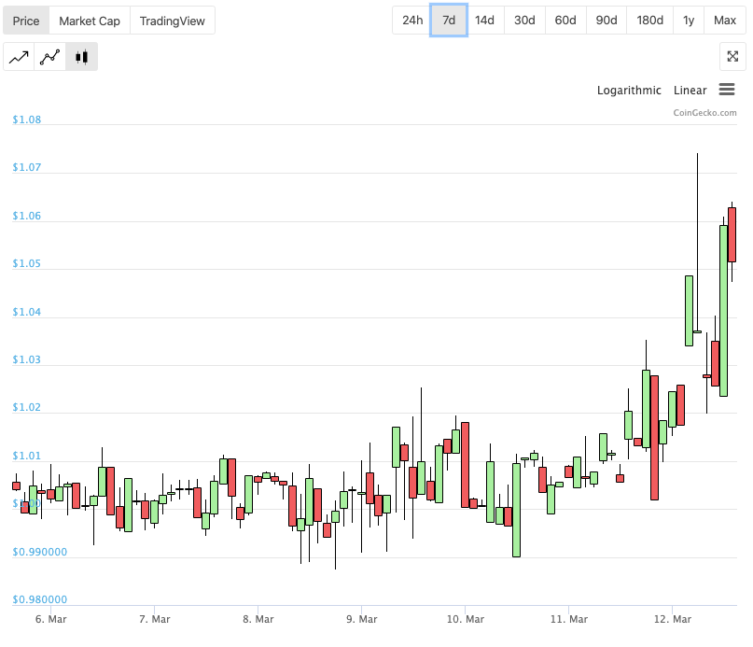Image resolution: width=753 pixels, height=647 pixels.
Task: Click the green candle spanning $1.035 to $1.05
Action: tap(689, 311)
